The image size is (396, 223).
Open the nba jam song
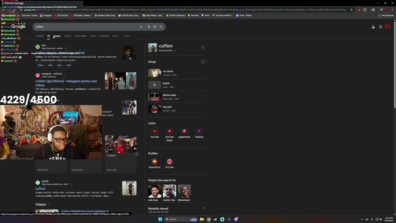point(177,108)
